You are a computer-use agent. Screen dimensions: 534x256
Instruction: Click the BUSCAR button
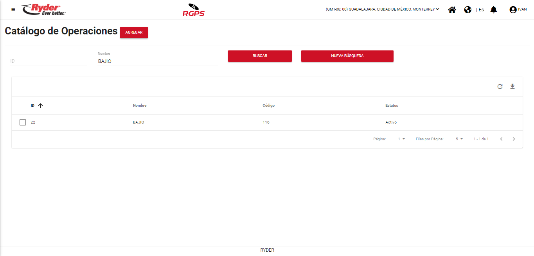(260, 56)
